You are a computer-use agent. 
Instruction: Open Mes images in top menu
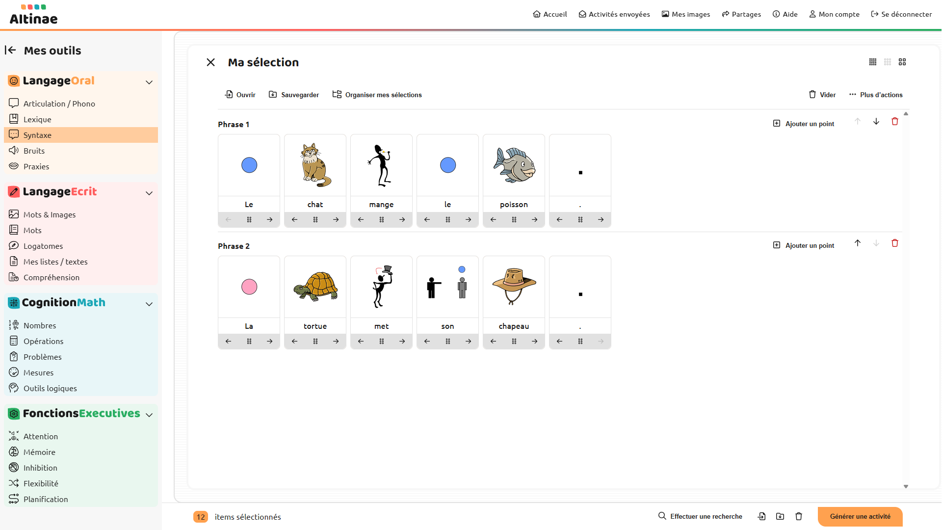point(685,14)
